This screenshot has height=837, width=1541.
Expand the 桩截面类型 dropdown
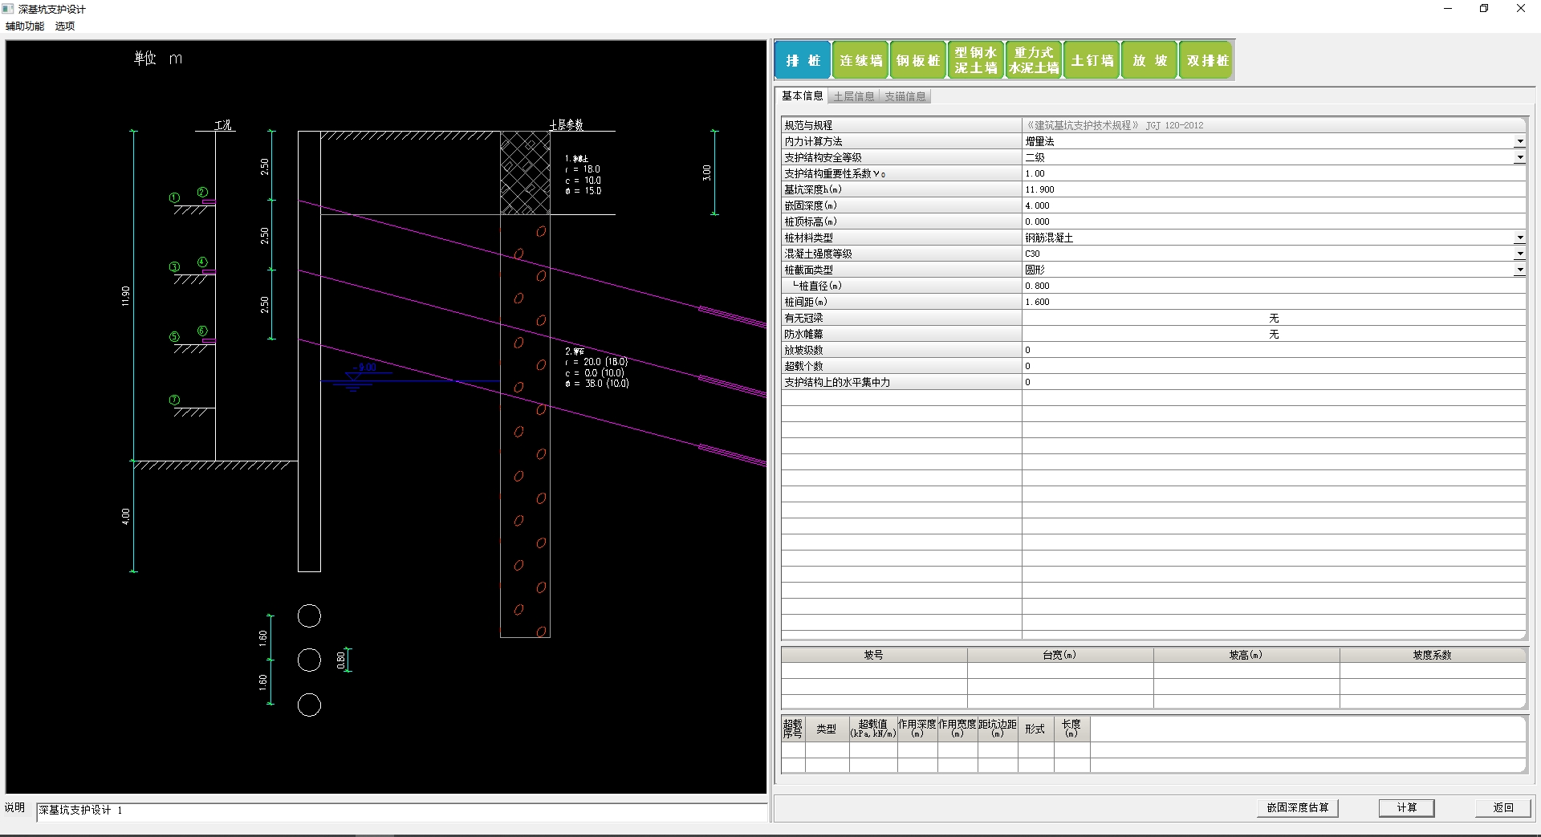(x=1519, y=270)
